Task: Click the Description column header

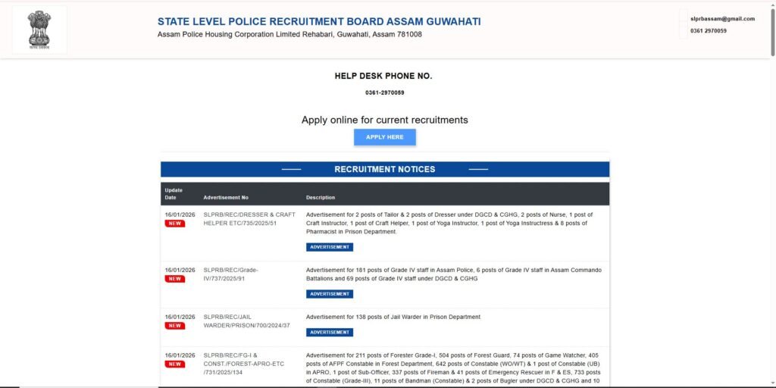Action: click(x=321, y=198)
